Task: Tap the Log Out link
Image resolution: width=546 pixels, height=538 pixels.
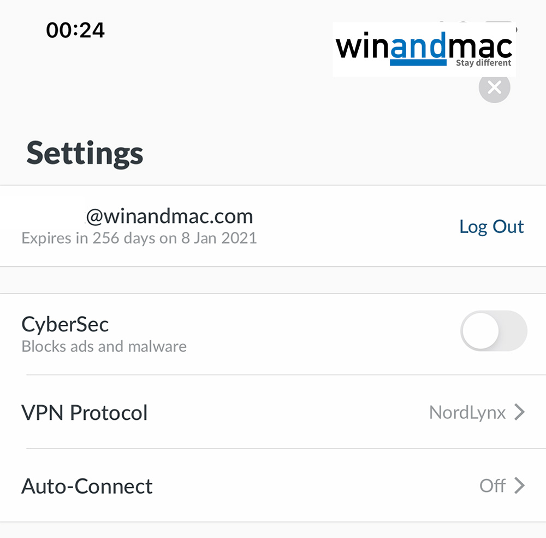Action: point(491,226)
